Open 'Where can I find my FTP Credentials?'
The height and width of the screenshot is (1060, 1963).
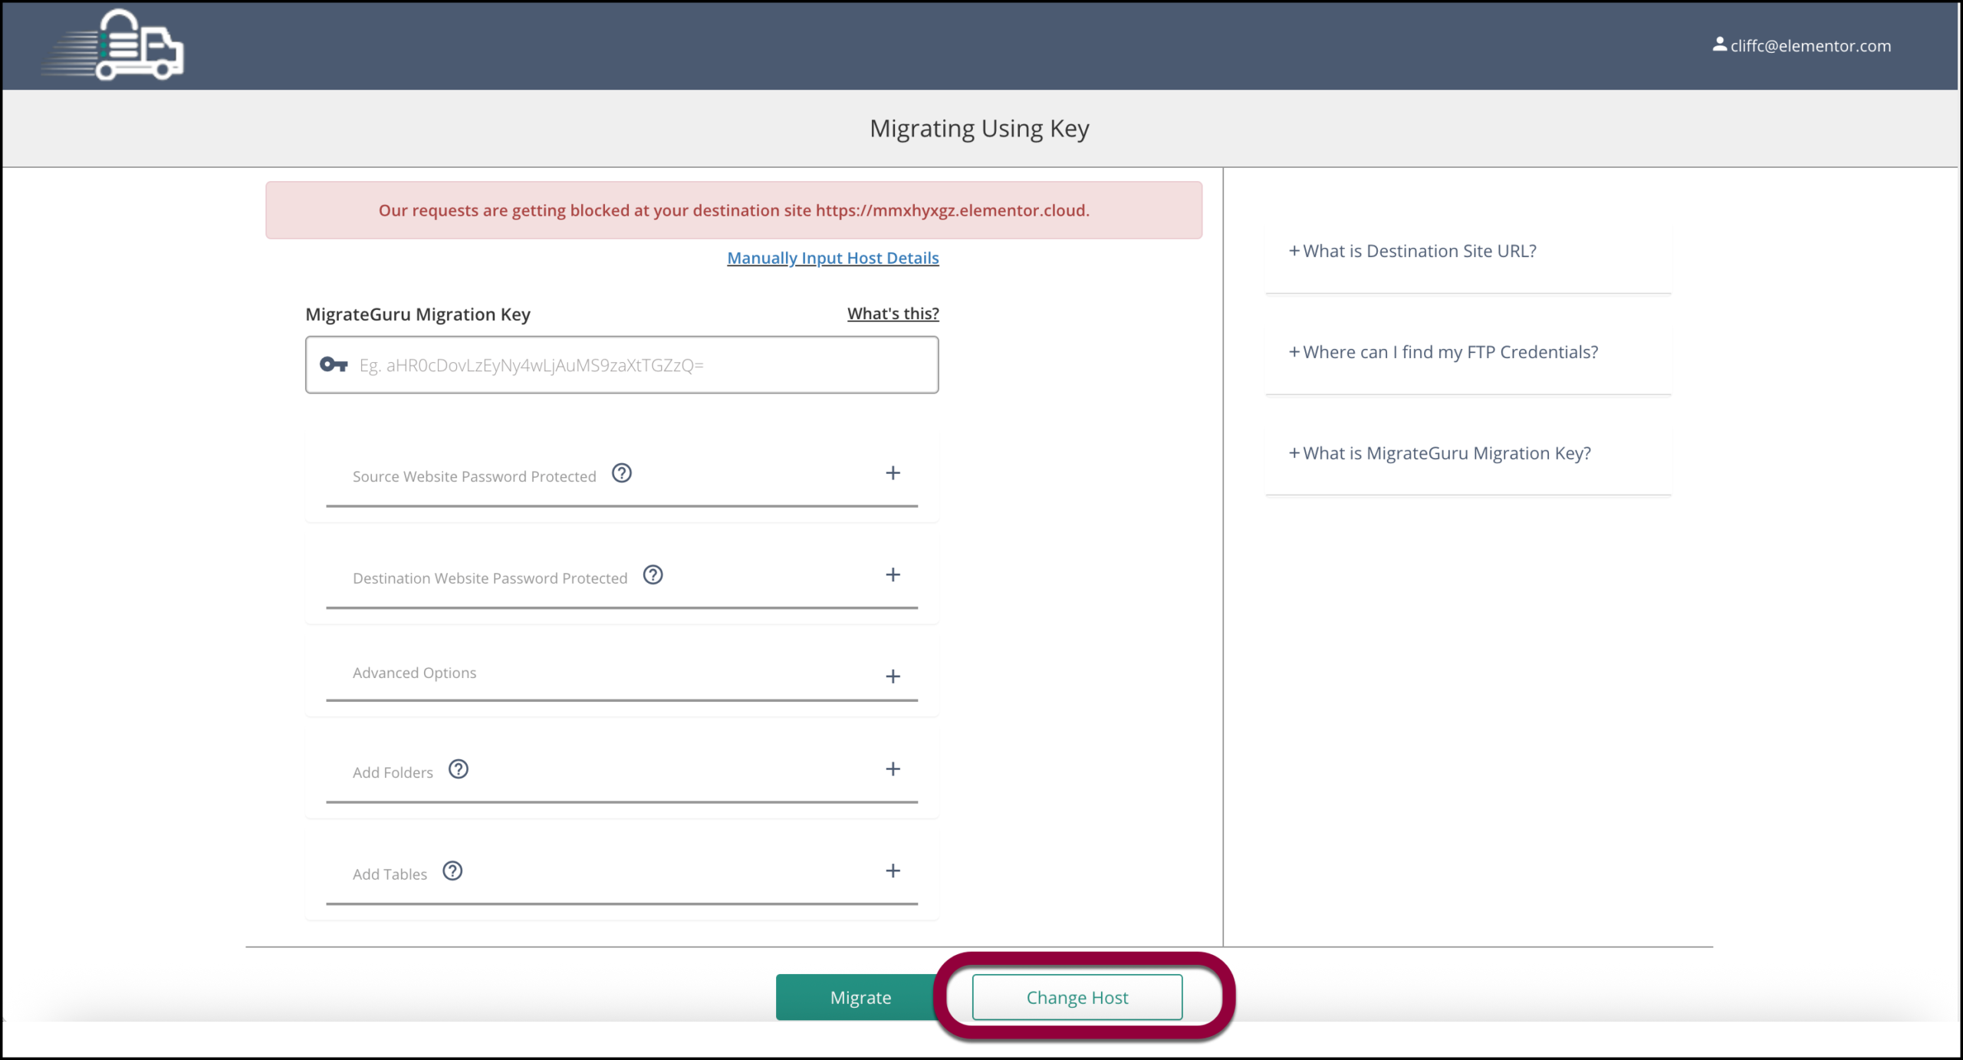(1443, 352)
